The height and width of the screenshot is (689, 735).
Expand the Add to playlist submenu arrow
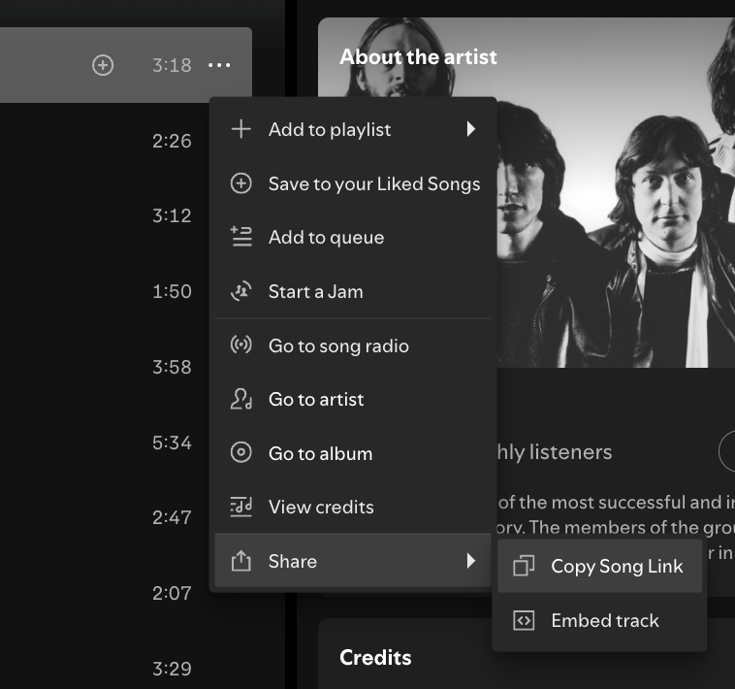470,129
